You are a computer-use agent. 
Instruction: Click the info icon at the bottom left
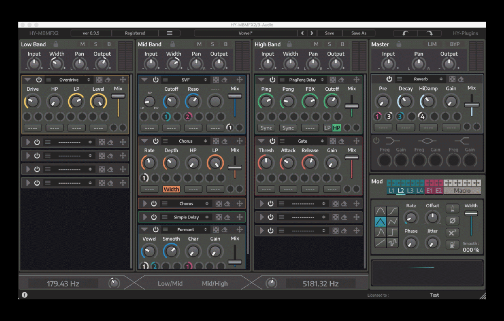[24, 295]
